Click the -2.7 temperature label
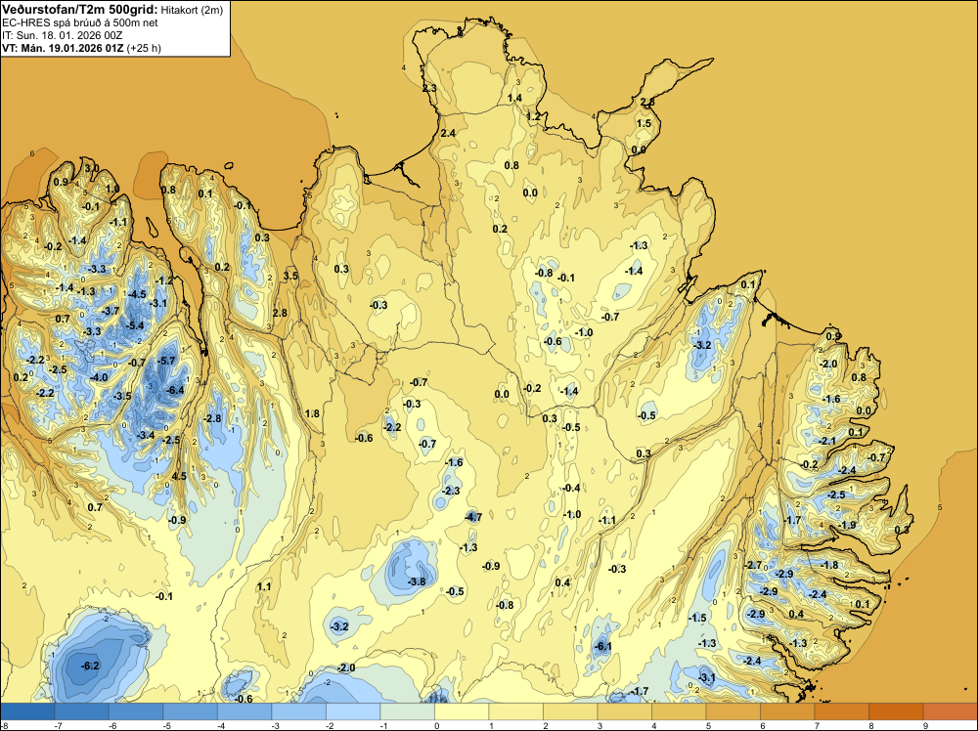This screenshot has height=731, width=978. click(753, 565)
